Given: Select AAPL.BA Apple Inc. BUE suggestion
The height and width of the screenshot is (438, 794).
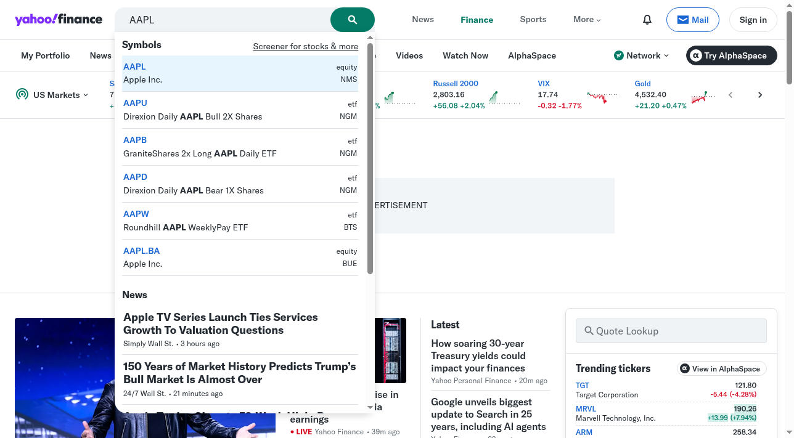Looking at the screenshot, I should point(240,258).
